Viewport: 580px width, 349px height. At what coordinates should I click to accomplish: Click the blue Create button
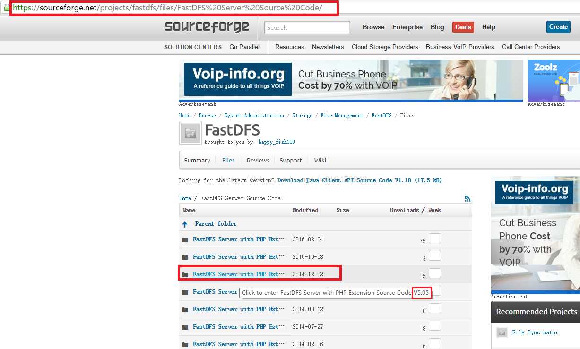(x=558, y=27)
